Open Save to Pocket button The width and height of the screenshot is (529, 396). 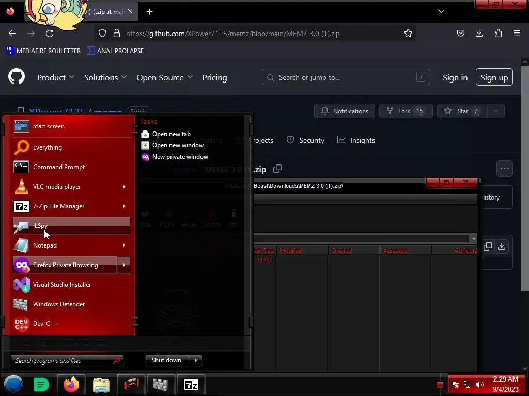460,33
